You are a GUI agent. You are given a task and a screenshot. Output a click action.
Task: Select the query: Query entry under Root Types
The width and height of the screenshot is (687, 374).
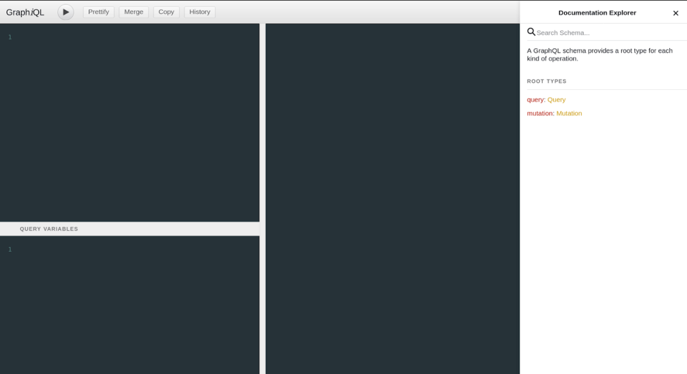(546, 99)
